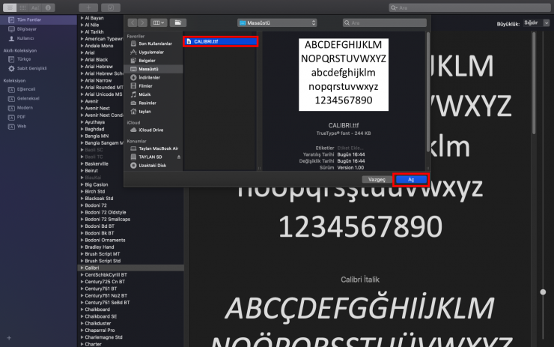Select TAYLAN SD location
554x347 pixels.
pos(152,157)
